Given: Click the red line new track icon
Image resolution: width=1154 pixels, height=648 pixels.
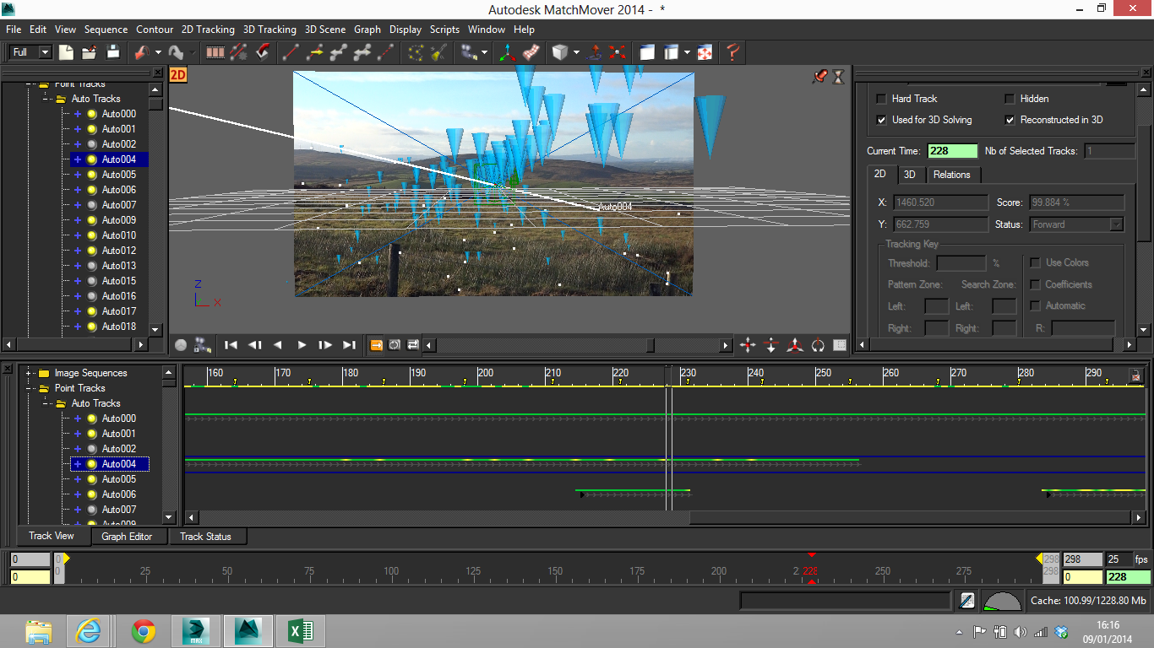Looking at the screenshot, I should coord(291,52).
